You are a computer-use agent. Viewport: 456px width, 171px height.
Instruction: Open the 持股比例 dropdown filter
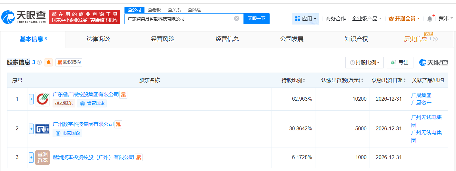364,63
